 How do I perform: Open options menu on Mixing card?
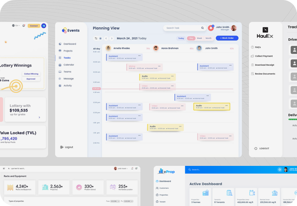[x=159, y=66]
